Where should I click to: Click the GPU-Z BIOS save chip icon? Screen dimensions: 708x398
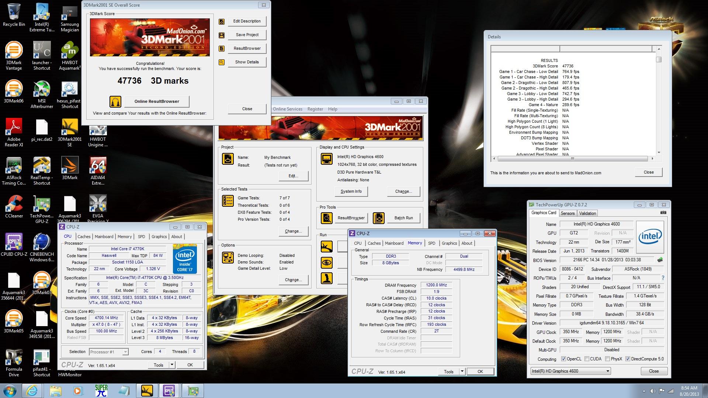point(660,260)
